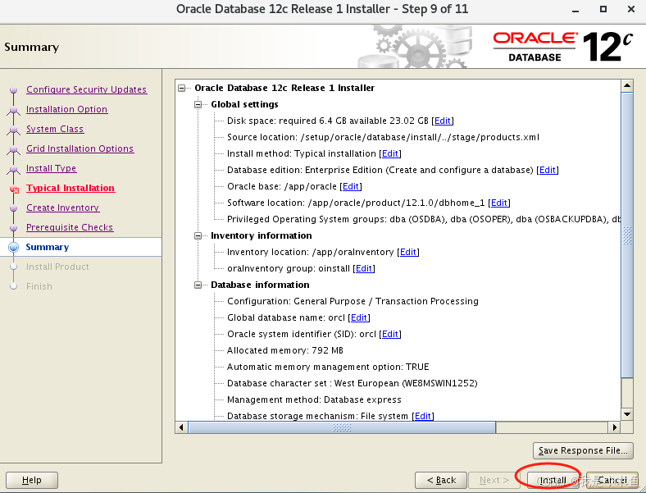The image size is (646, 493).
Task: Click Save Response File button
Action: coord(583,450)
